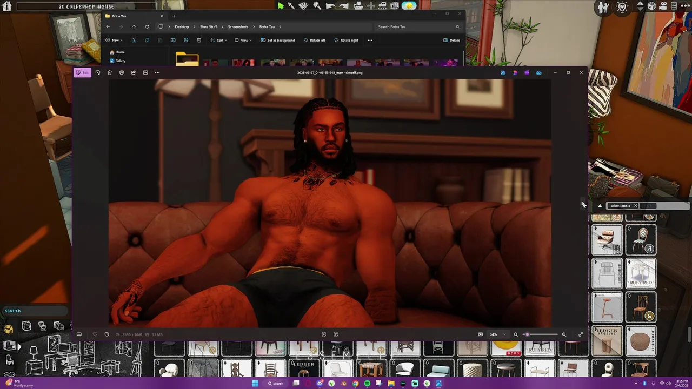The height and width of the screenshot is (389, 692).
Task: Select Sims Stuff in the breadcrumb path
Action: tap(209, 26)
